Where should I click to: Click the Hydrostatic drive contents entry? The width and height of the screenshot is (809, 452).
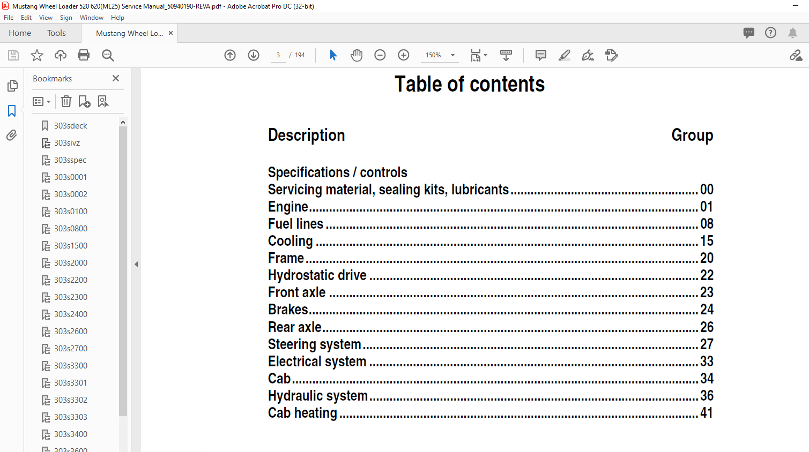click(x=491, y=275)
